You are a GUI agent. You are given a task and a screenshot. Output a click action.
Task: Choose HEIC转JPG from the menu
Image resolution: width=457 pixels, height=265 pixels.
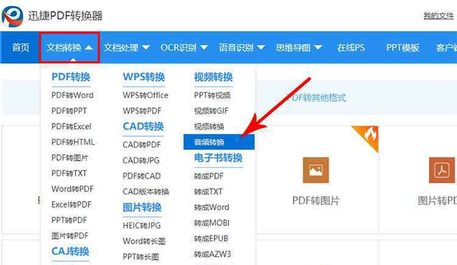pos(141,225)
